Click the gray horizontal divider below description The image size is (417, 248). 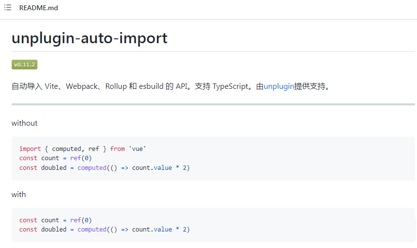213,104
